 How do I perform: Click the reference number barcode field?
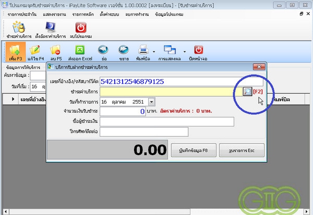click(x=181, y=82)
